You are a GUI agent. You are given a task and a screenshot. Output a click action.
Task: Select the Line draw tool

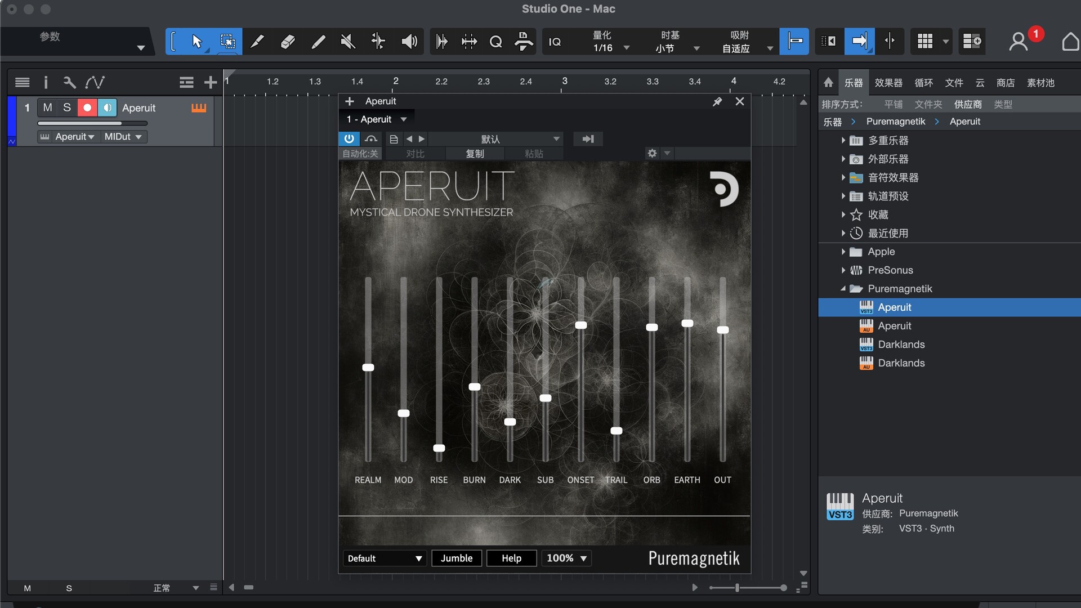[x=318, y=41]
